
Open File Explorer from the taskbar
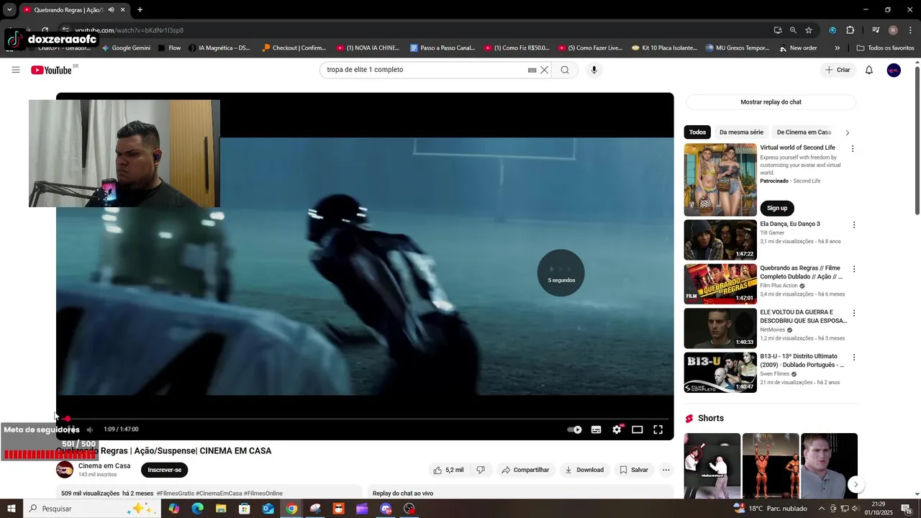point(221,509)
